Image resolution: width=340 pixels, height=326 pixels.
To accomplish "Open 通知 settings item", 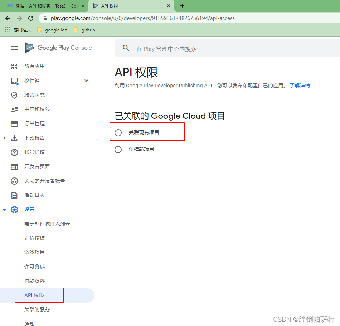I will click(29, 323).
